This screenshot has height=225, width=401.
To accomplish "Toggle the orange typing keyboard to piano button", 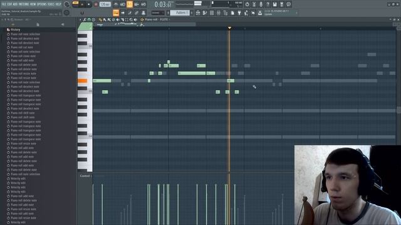I will [x=115, y=12].
